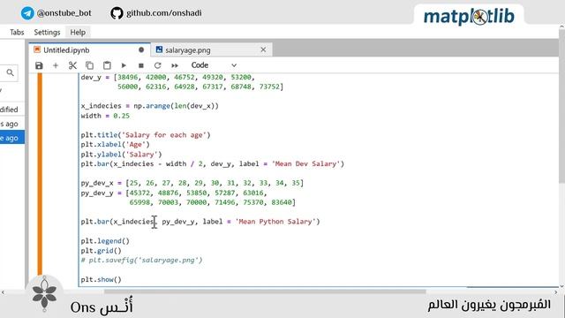This screenshot has height=318, width=565.
Task: Click the value 38496 in dev_y
Action: click(127, 77)
